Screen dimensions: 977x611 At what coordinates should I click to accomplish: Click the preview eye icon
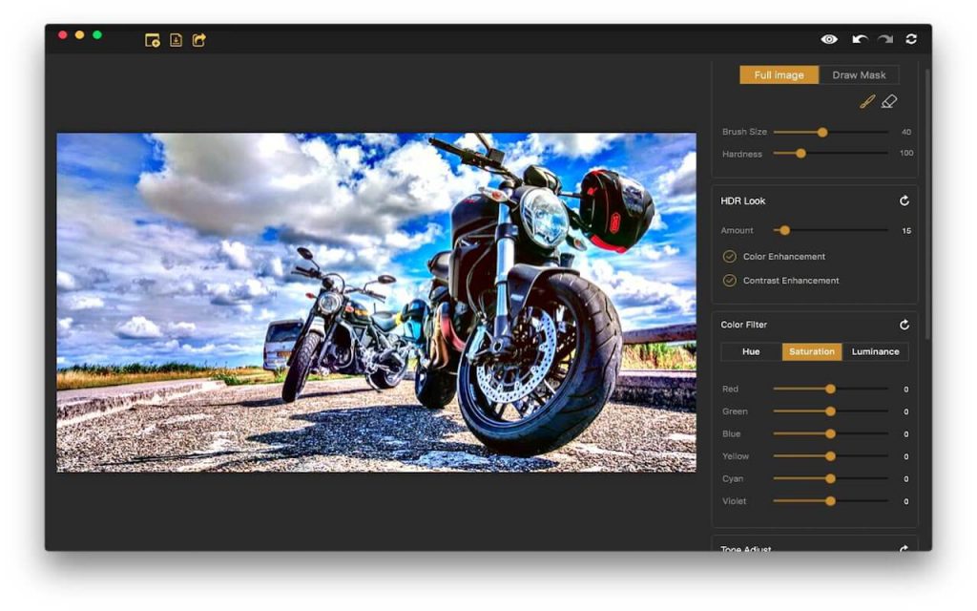(831, 40)
